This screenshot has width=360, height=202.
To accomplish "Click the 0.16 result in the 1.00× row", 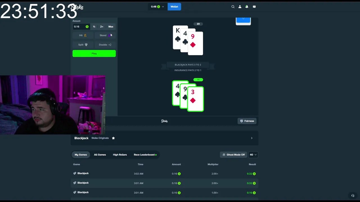I will click(251, 193).
